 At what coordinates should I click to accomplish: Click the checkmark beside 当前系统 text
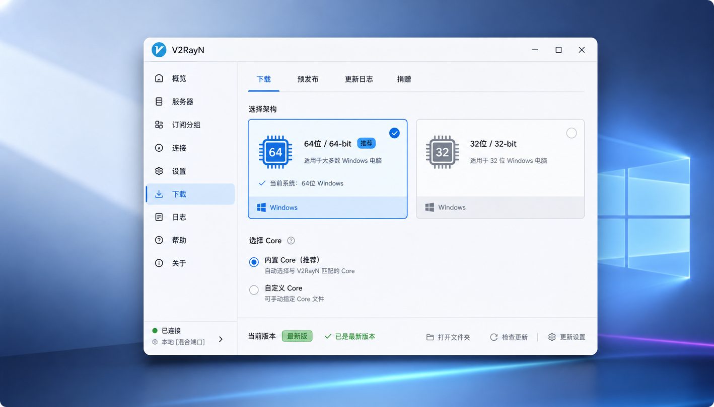(262, 183)
